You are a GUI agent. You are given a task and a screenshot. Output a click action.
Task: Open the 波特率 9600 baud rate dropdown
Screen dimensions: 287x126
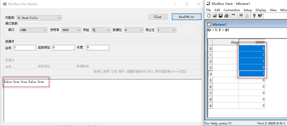(x=71, y=30)
